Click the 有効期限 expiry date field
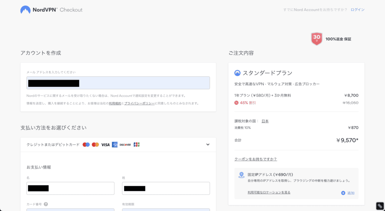Screen dimensions: 385x211 point(166,210)
